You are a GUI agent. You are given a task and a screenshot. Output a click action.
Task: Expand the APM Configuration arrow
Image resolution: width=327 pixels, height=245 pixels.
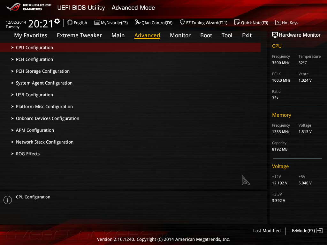12,130
